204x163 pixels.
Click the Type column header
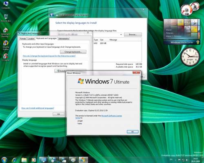pos(96,40)
